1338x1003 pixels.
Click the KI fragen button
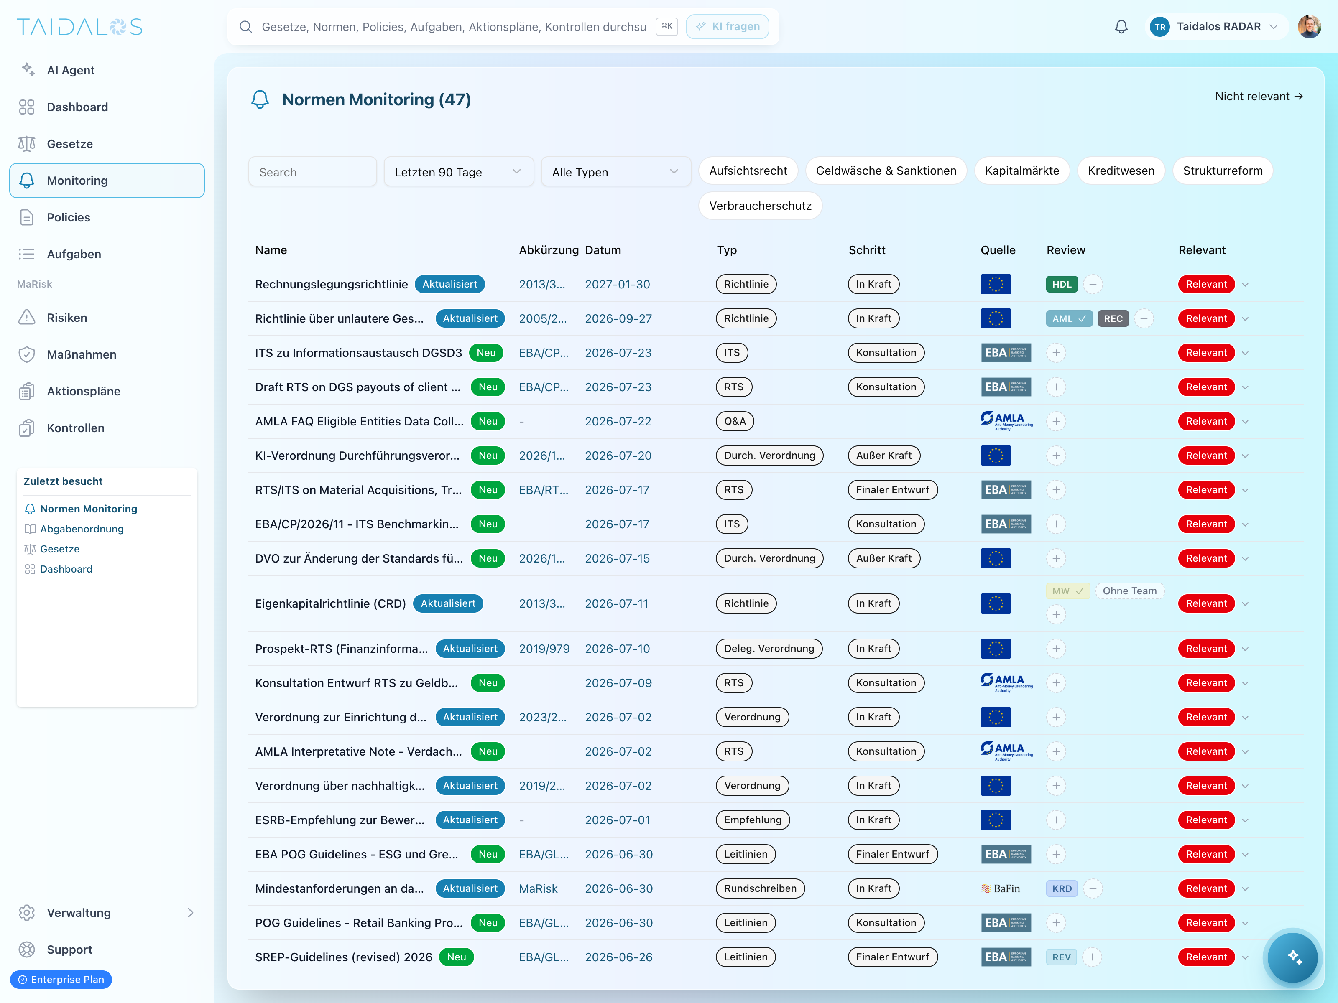pyautogui.click(x=727, y=27)
